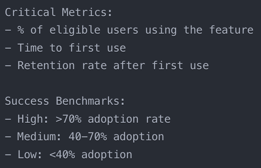Click the word 'Benchmarks:' in second heading
The height and width of the screenshot is (168, 261).
[90, 101]
